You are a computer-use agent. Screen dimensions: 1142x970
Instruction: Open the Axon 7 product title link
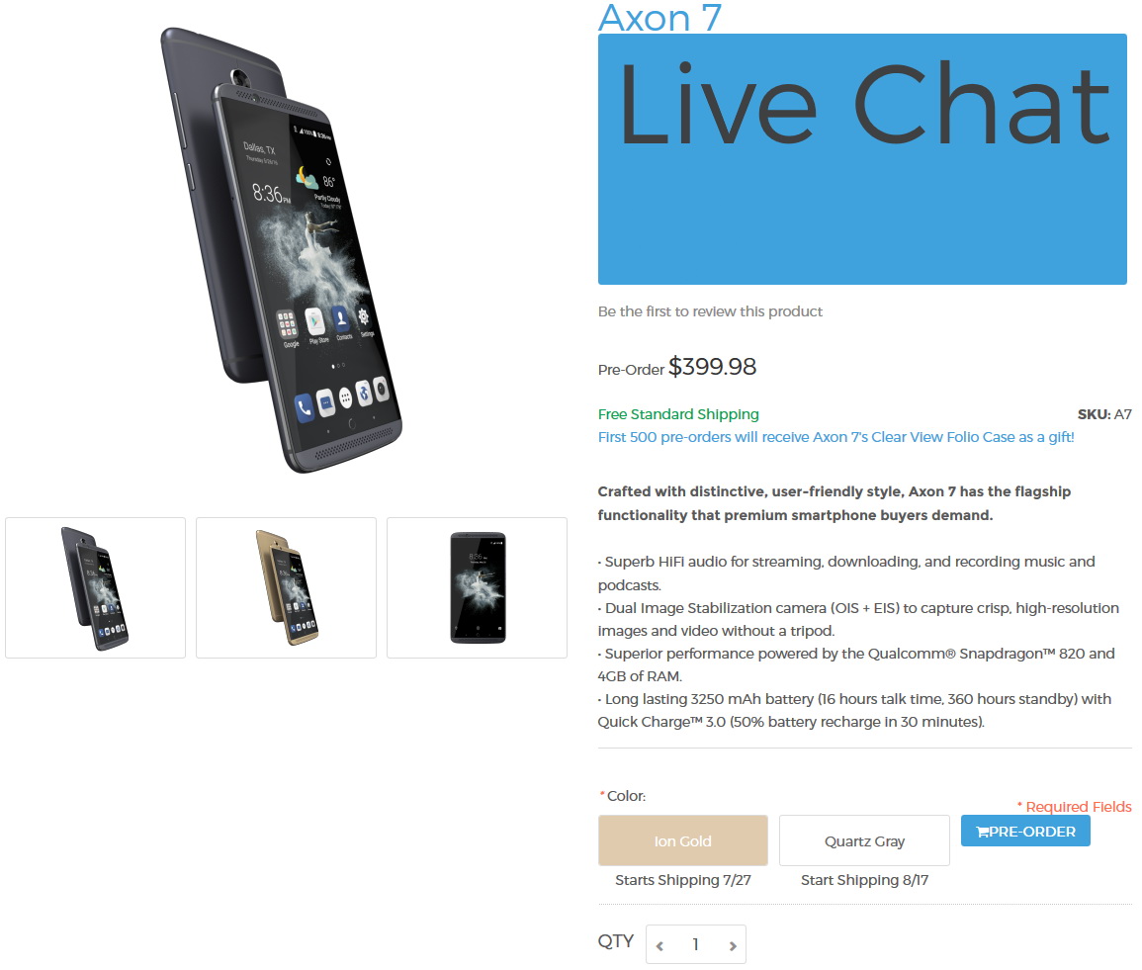coord(659,18)
